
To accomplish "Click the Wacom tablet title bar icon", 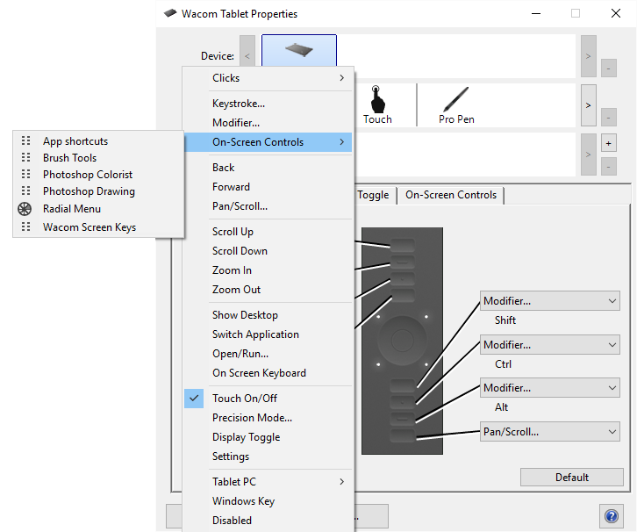I will (x=170, y=13).
